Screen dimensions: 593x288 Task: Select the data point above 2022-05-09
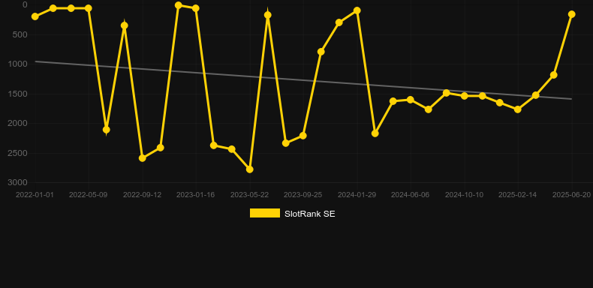(x=89, y=8)
